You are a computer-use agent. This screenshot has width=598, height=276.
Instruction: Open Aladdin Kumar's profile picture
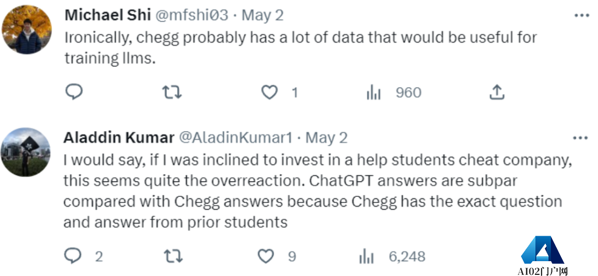click(27, 152)
